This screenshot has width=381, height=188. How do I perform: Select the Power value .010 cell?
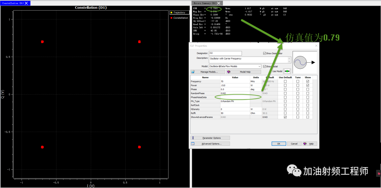[x=235, y=86]
